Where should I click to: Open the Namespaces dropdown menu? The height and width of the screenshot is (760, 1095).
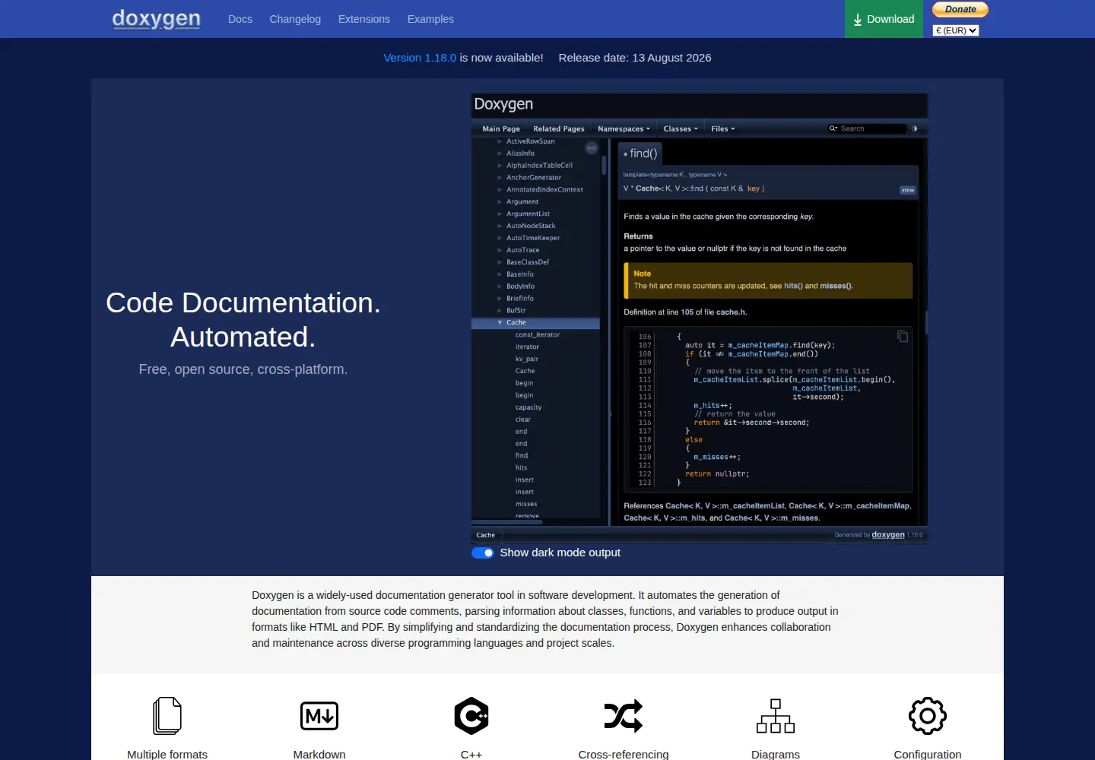tap(624, 128)
